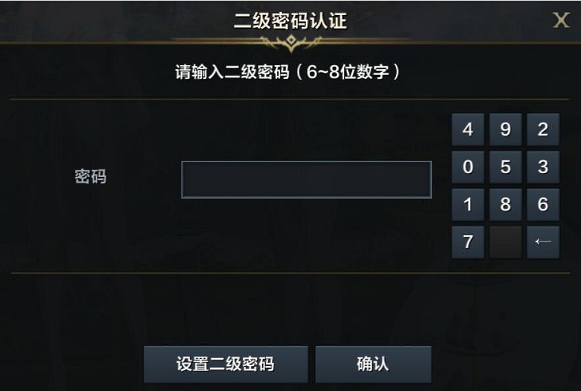Viewport: 581px width, 391px height.
Task: Open 设置二级密码 to set a password
Action: (225, 364)
